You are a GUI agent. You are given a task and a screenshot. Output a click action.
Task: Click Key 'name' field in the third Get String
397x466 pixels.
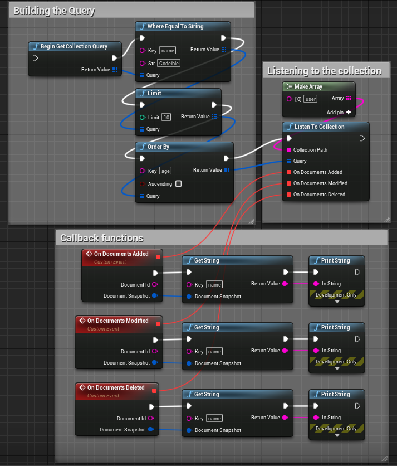click(214, 419)
